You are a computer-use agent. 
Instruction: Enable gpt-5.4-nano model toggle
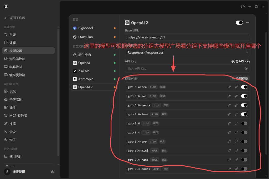(x=244, y=160)
